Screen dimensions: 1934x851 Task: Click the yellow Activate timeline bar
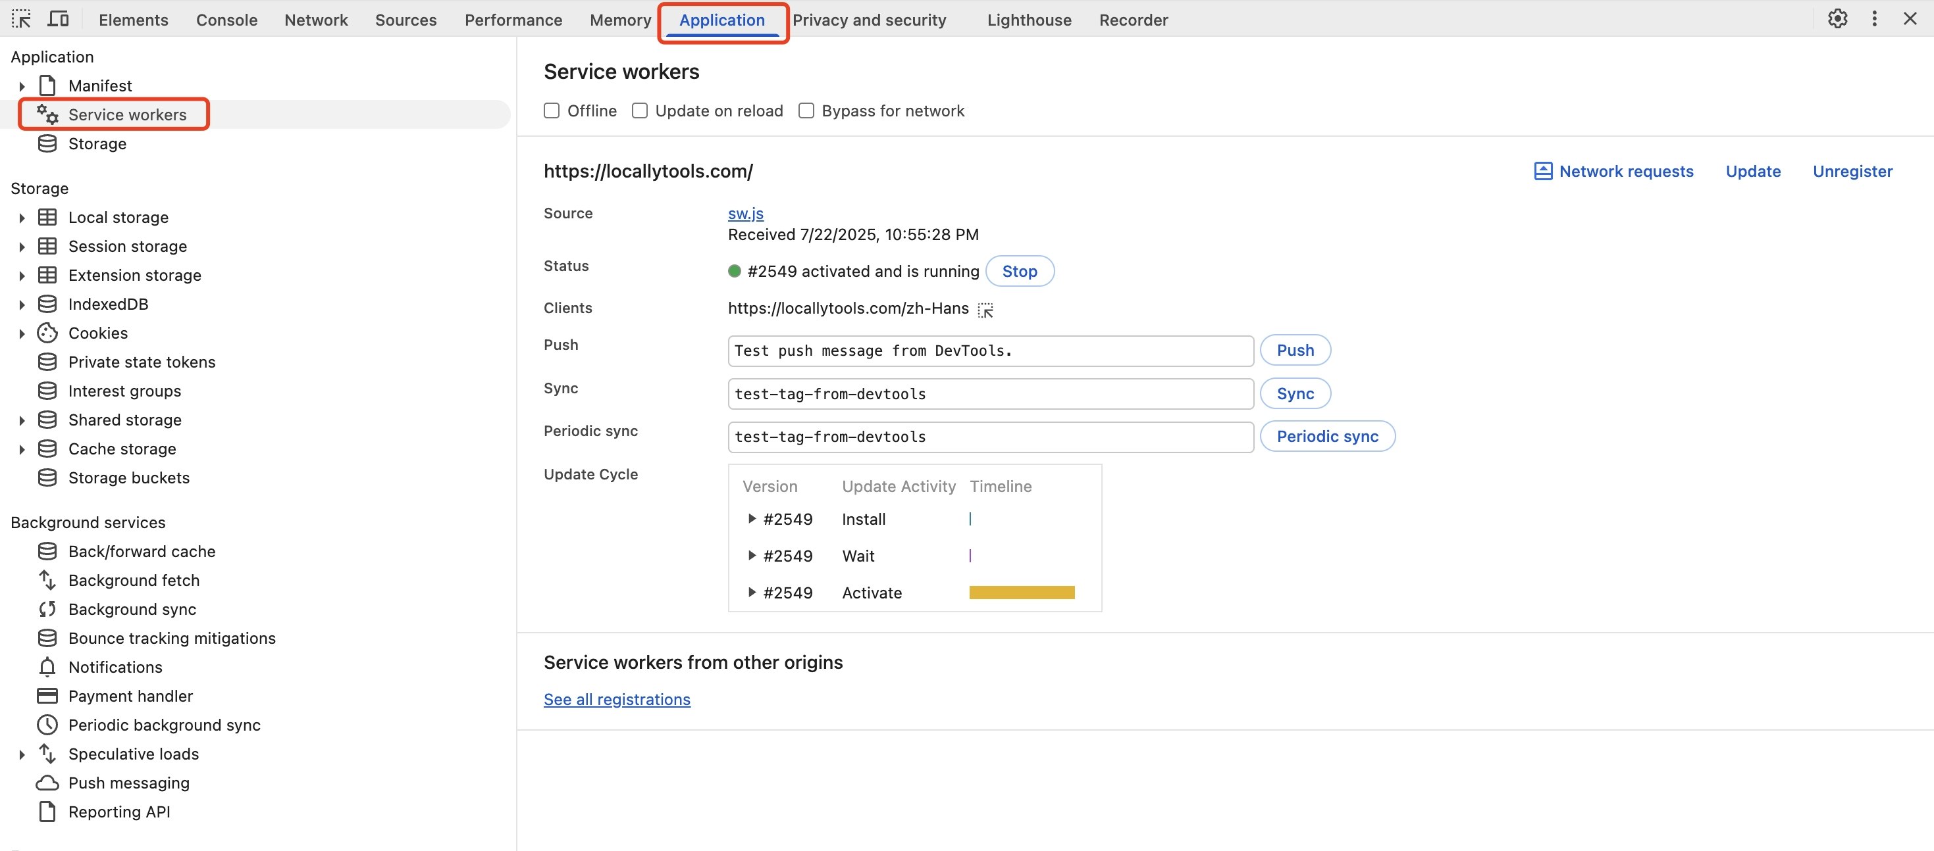pos(1021,593)
